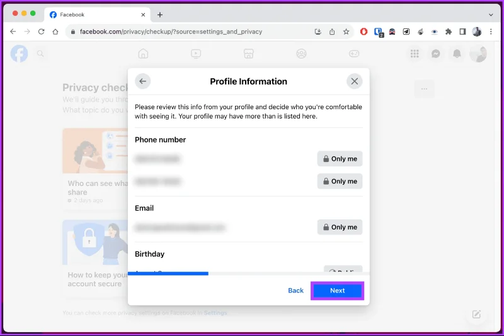
Task: Open Facebook Watch video tab
Action: (196, 54)
